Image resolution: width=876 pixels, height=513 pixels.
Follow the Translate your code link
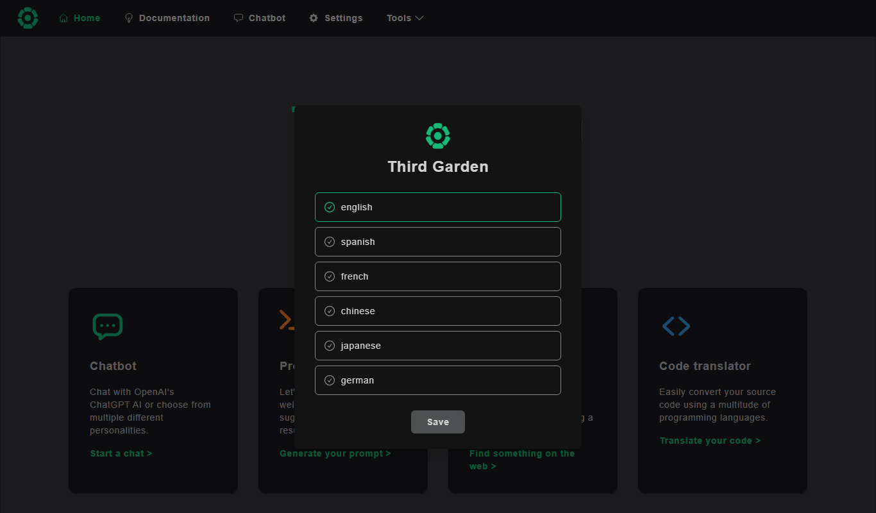click(x=710, y=441)
